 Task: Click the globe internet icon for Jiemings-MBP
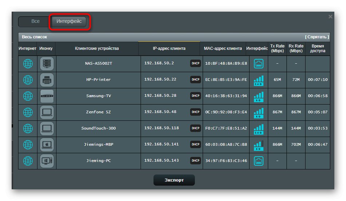(28, 145)
